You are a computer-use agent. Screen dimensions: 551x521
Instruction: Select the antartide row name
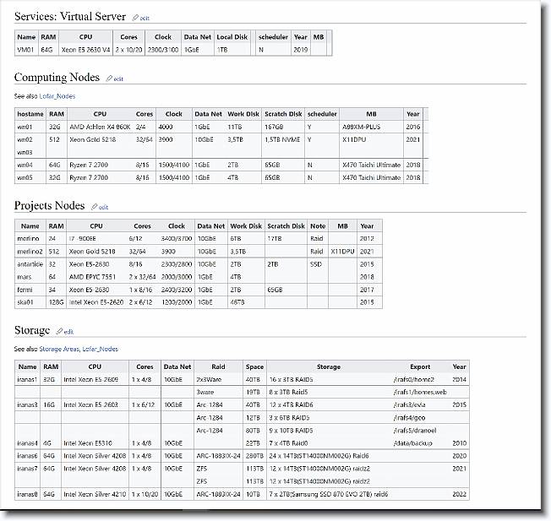(30, 264)
